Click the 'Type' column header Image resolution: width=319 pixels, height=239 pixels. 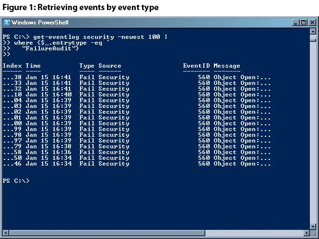(87, 66)
